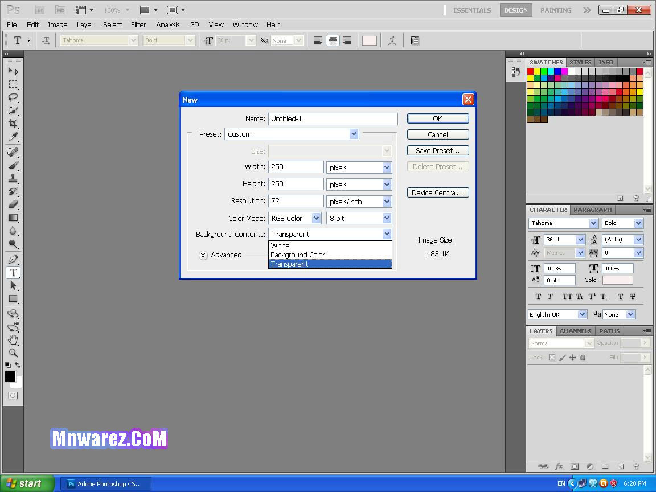Open the Layer menu
Viewport: 656px width, 492px height.
click(x=85, y=24)
